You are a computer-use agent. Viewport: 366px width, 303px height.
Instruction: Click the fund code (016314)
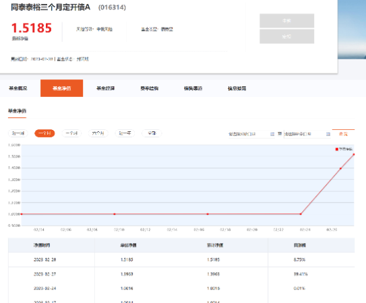pos(112,7)
